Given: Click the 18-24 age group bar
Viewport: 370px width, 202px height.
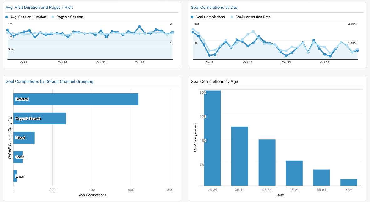Looking at the screenshot, I should [x=294, y=173].
